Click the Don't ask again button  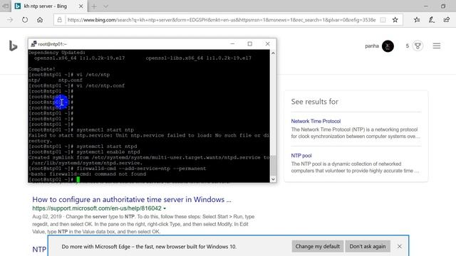click(368, 247)
